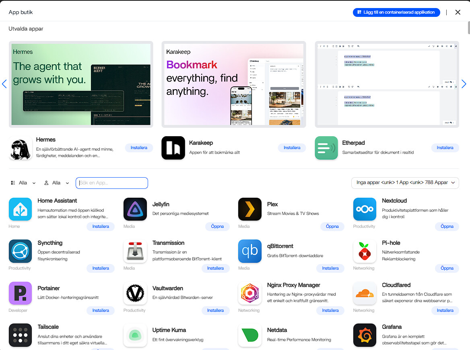Install Vaultwarden
The image size is (470, 350).
pos(216,311)
